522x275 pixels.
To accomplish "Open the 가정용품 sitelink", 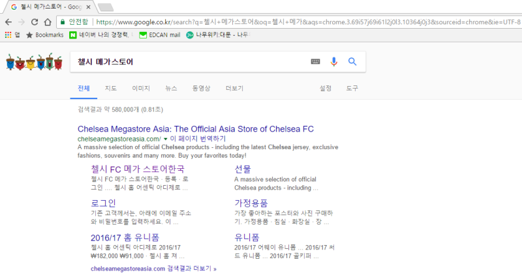I will 251,203.
